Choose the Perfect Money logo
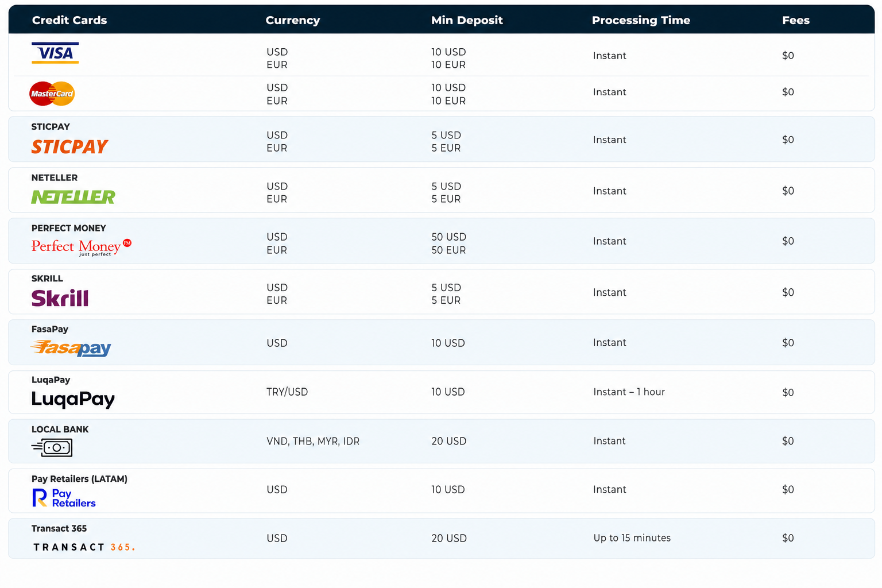Screen dimensions: 882x588 (82, 247)
